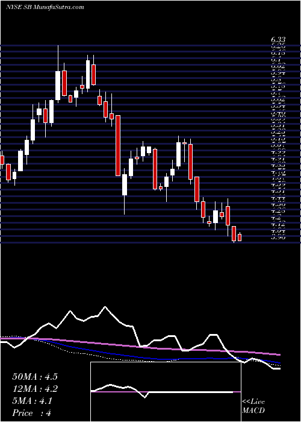Viewport: 301px width, 422px height.
Task: Click the tallest red candlestick mid-chart
Action: click(x=118, y=145)
